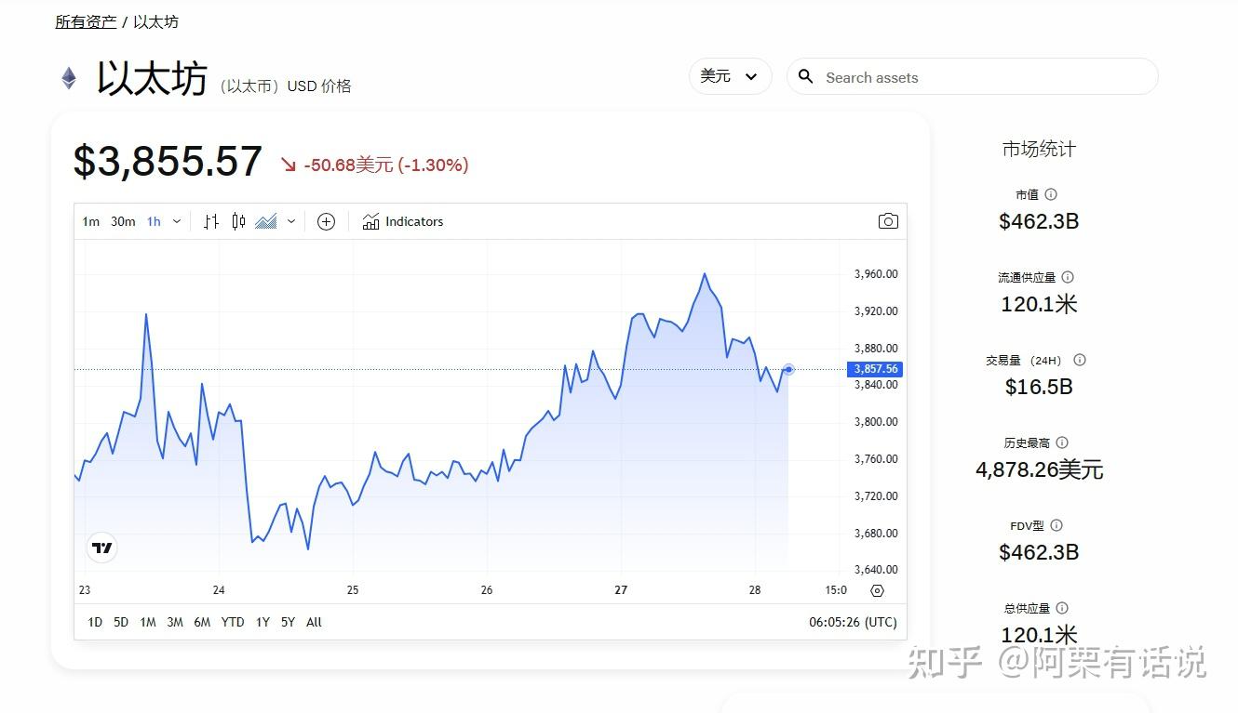Click the latest price dot on chart
Screen dimensions: 1238x713
pyautogui.click(x=789, y=369)
